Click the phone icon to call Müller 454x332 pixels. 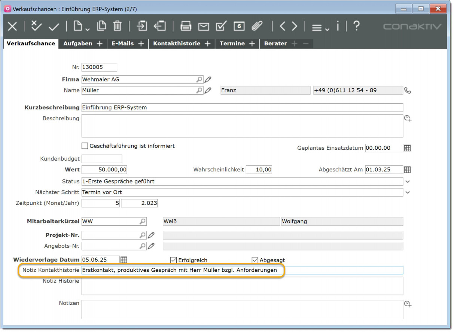[x=408, y=90]
